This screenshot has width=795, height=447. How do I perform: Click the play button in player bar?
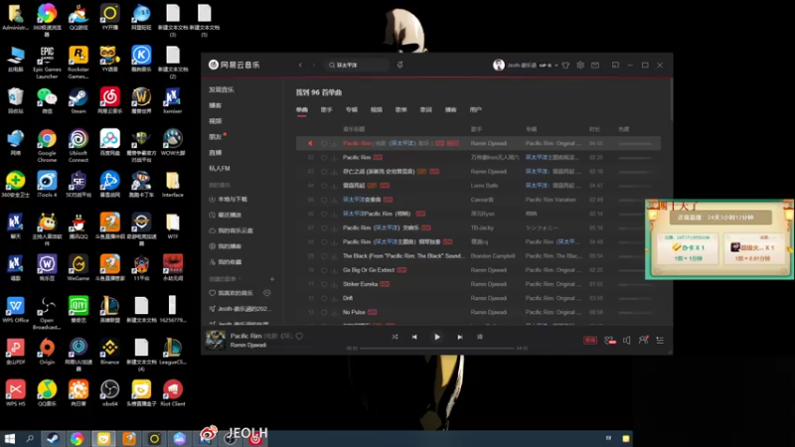coord(437,337)
